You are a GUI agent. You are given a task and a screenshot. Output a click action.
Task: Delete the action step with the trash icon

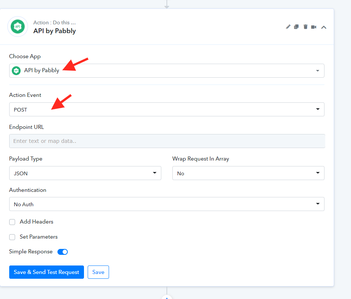pos(305,27)
